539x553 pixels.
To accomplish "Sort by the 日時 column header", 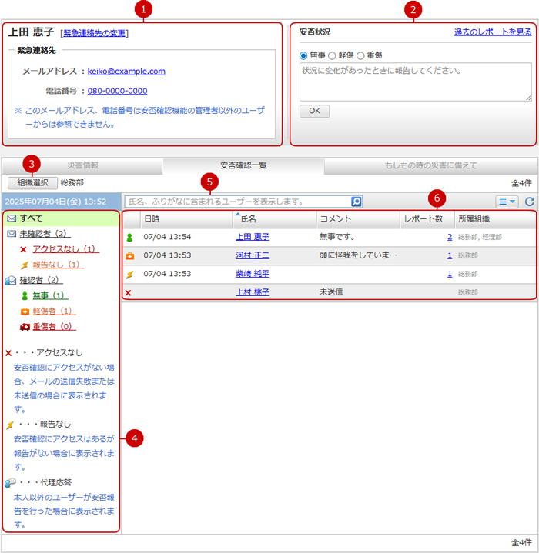I will point(186,219).
